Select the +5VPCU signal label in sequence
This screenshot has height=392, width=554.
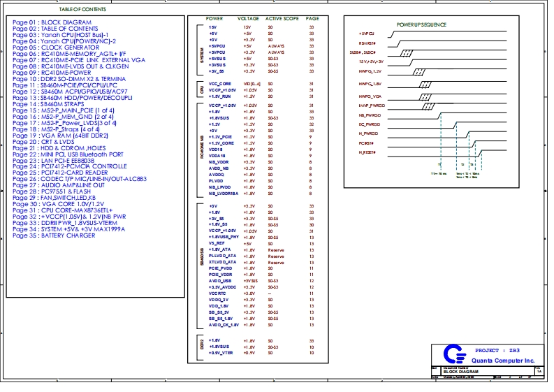(x=366, y=33)
